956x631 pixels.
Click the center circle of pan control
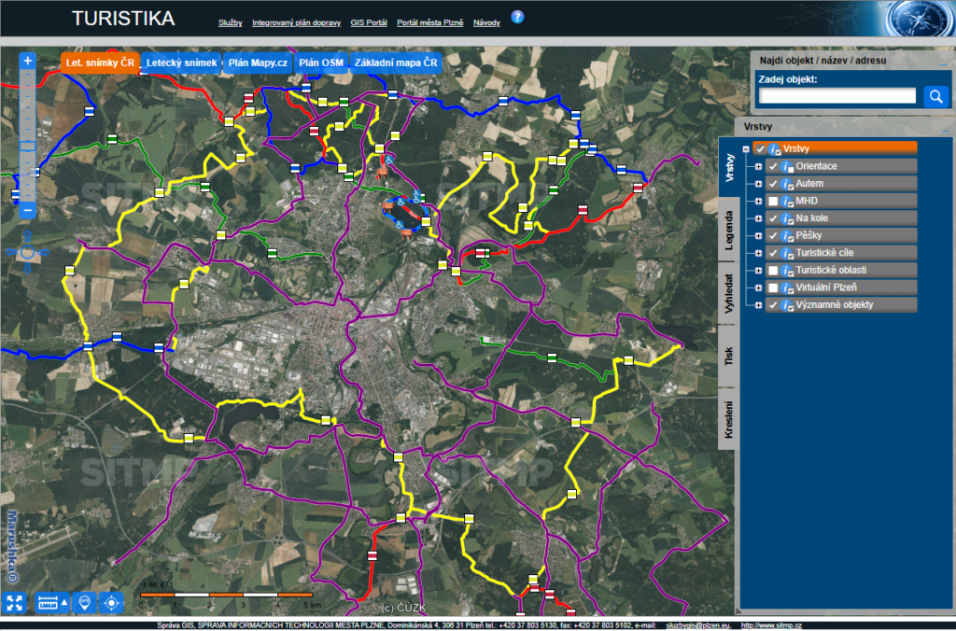pos(27,252)
